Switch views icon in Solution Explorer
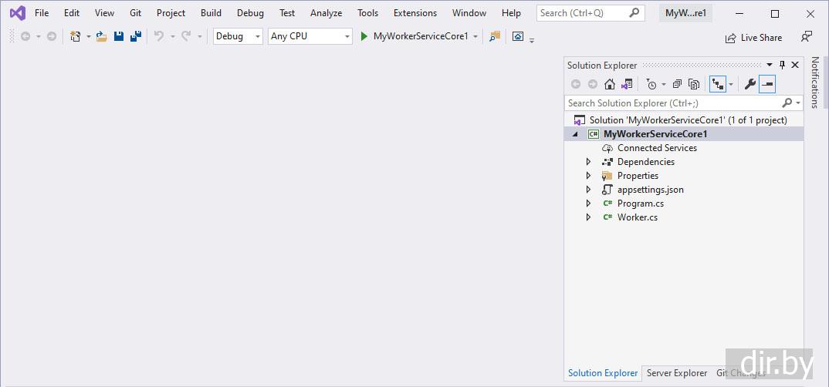 [627, 84]
